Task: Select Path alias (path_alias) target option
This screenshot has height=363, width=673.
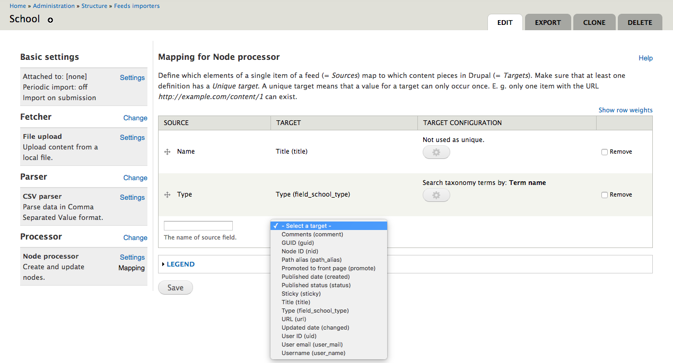Action: [329, 260]
